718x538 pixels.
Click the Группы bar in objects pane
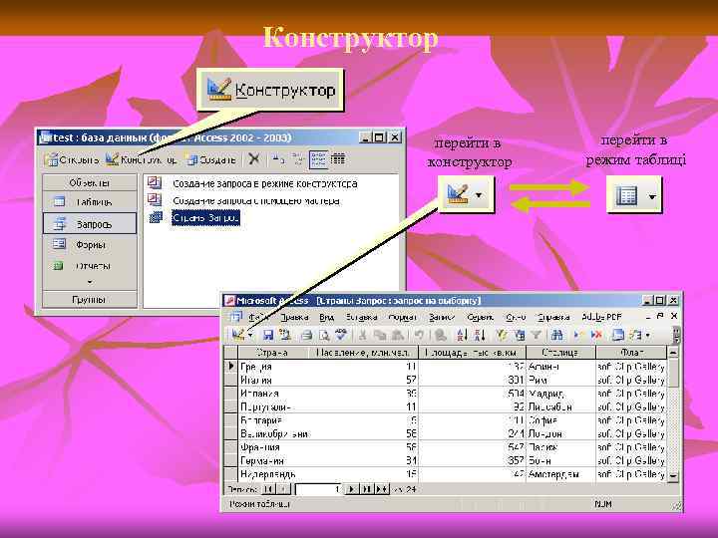(90, 300)
